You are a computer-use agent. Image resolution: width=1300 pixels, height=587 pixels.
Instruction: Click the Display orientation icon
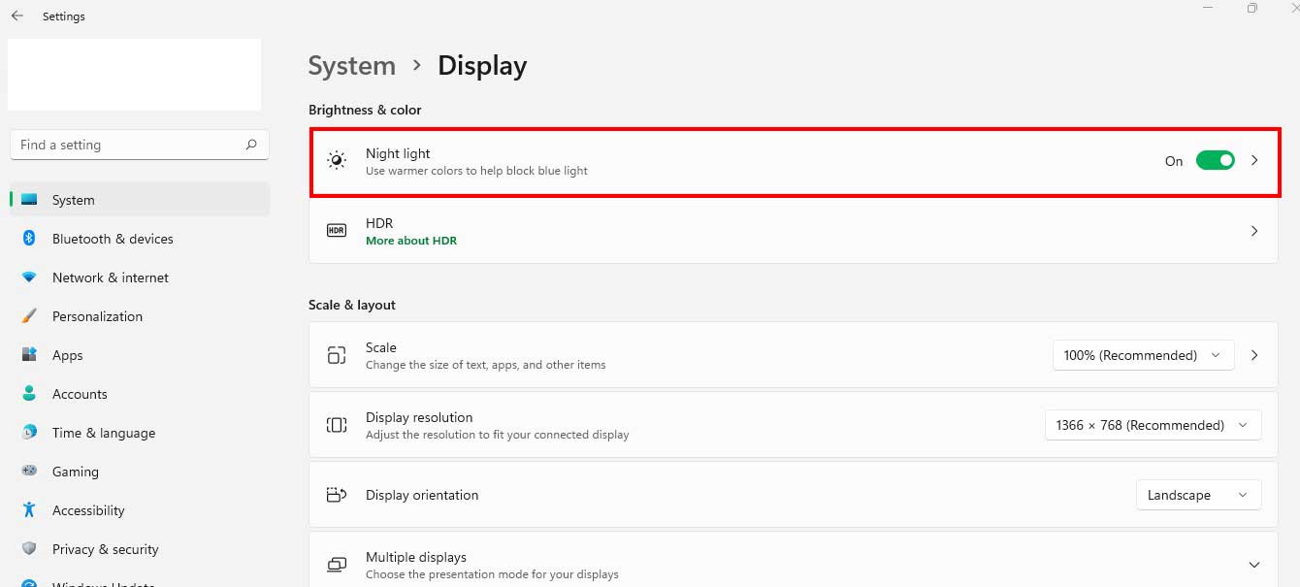[x=336, y=495]
